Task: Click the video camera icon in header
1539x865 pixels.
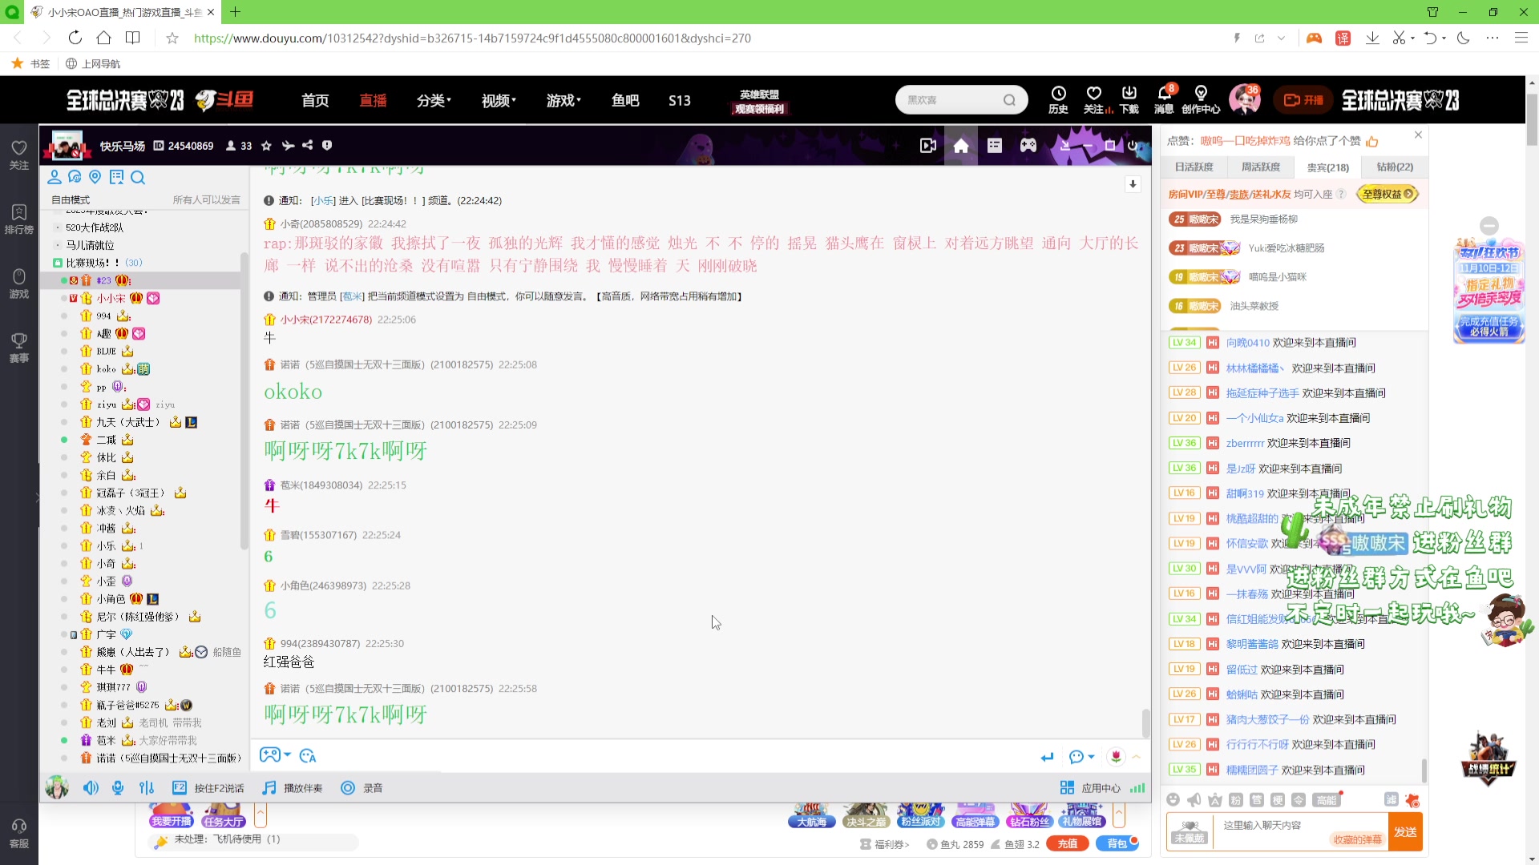Action: (x=927, y=146)
